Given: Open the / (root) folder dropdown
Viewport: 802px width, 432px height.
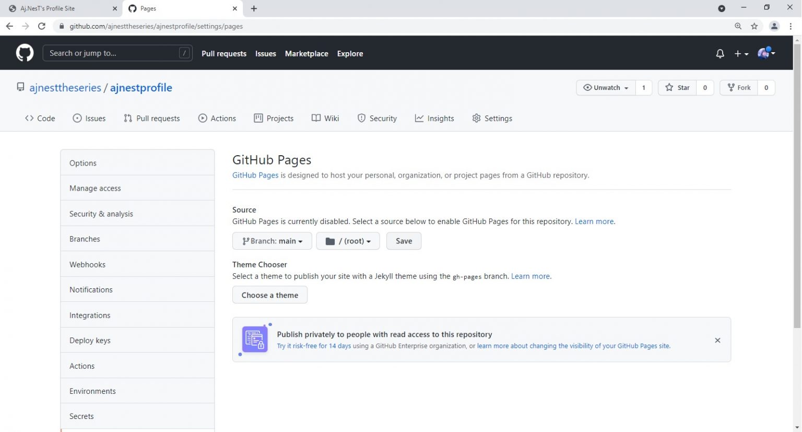Looking at the screenshot, I should click(x=348, y=241).
